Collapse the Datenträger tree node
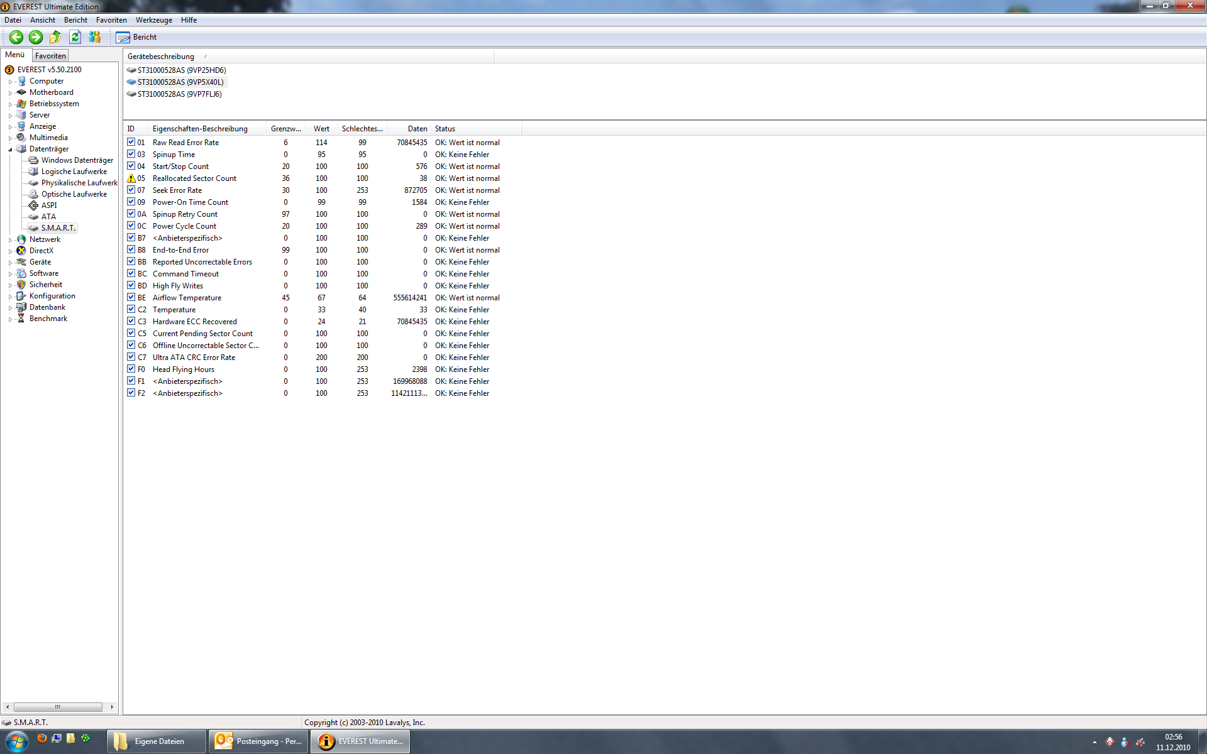Screen dimensions: 1207x754 pos(10,150)
